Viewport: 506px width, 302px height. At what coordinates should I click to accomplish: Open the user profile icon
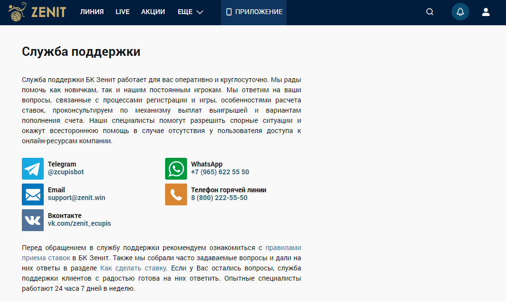tap(486, 12)
